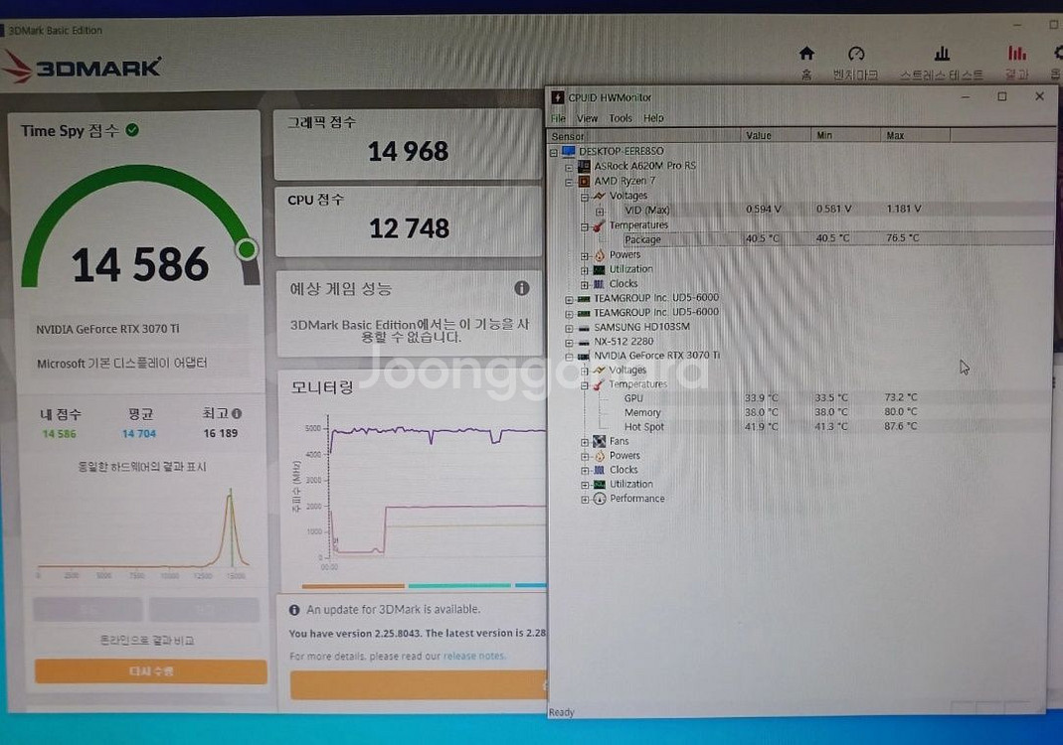Click the best score 16 189
The image size is (1063, 745).
(x=221, y=433)
